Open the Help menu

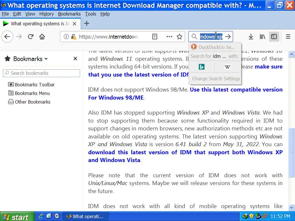[x=105, y=14]
